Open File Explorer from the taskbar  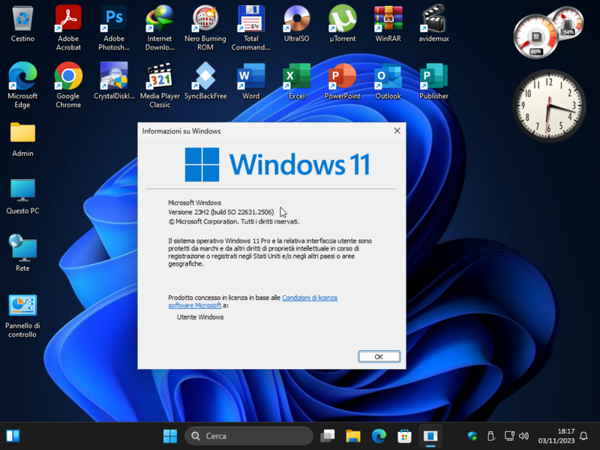pos(352,435)
